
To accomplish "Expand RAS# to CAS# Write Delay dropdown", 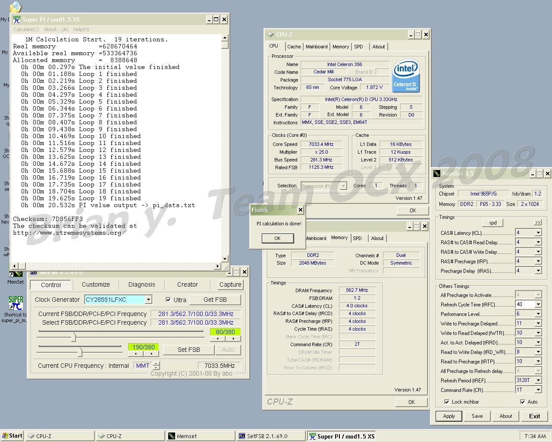I will [x=538, y=252].
